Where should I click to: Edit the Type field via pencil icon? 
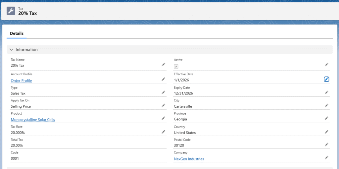[x=163, y=92]
